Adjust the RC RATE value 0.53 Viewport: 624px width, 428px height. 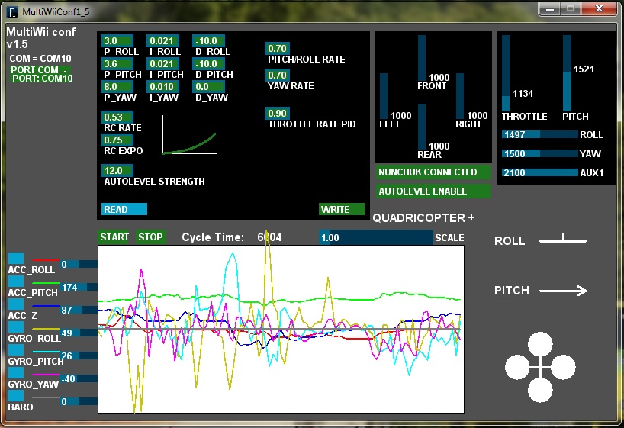click(117, 117)
